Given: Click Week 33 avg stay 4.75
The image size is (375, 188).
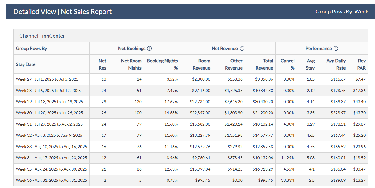Looking at the screenshot, I should (311, 147).
